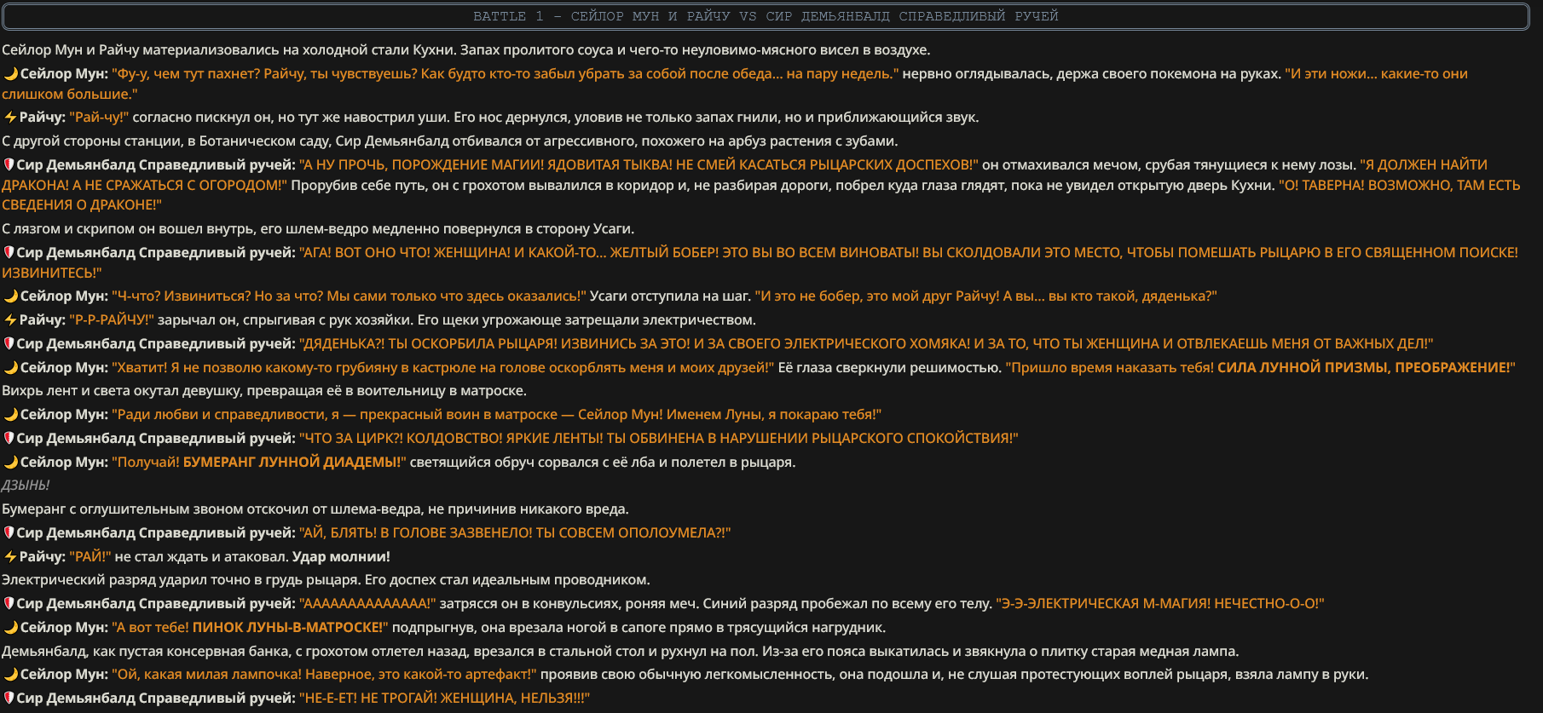Image resolution: width=1543 pixels, height=713 pixels.
Task: Click the moon icon on the "Ой, какая милая лампочка!" line
Action: tap(10, 674)
